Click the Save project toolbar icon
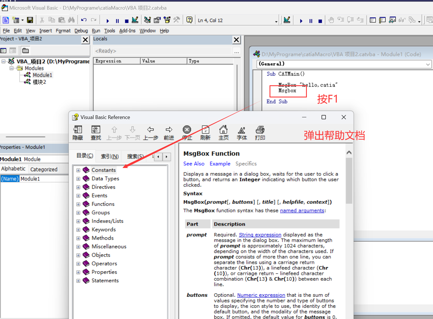This screenshot has width=433, height=319. click(x=30, y=20)
